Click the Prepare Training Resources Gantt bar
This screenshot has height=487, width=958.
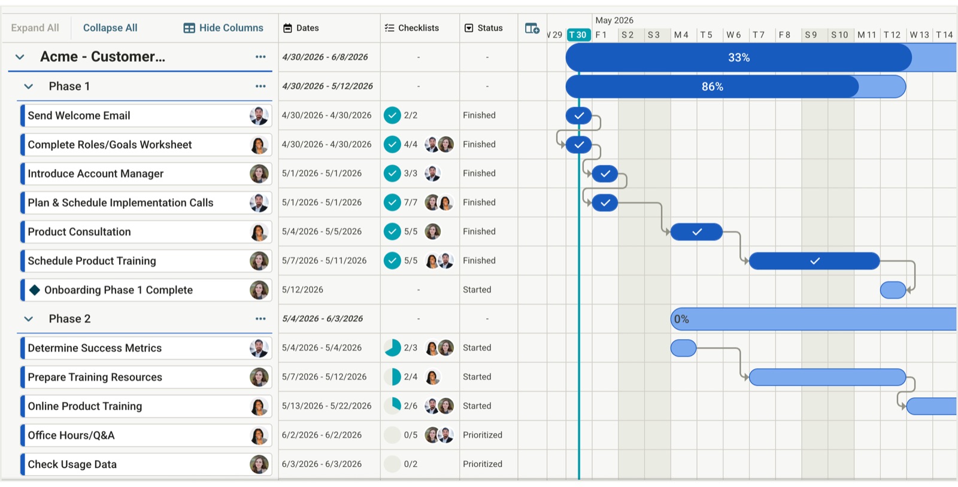tap(827, 377)
